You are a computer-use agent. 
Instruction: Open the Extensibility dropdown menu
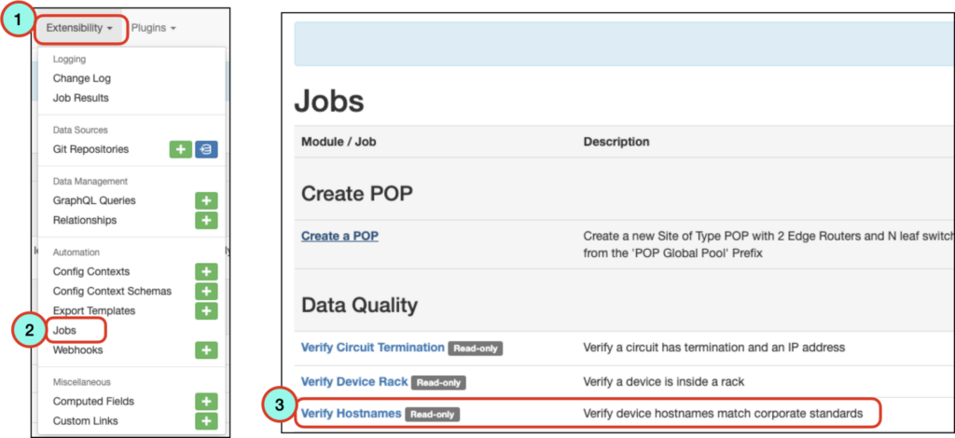pos(81,29)
